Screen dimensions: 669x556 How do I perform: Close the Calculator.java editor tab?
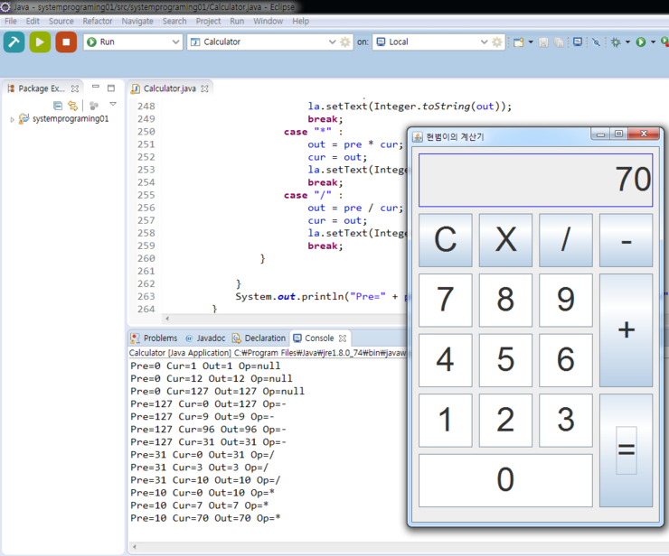tap(205, 88)
